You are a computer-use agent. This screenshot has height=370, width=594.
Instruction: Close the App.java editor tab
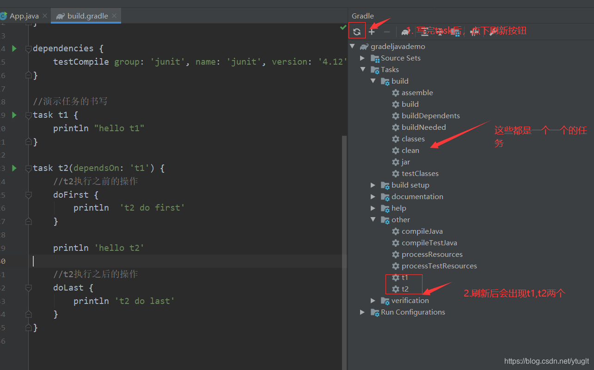click(45, 16)
